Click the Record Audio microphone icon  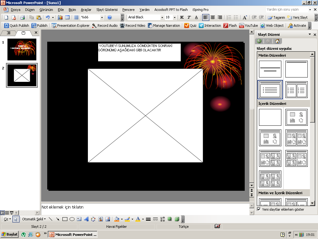coord(94,26)
